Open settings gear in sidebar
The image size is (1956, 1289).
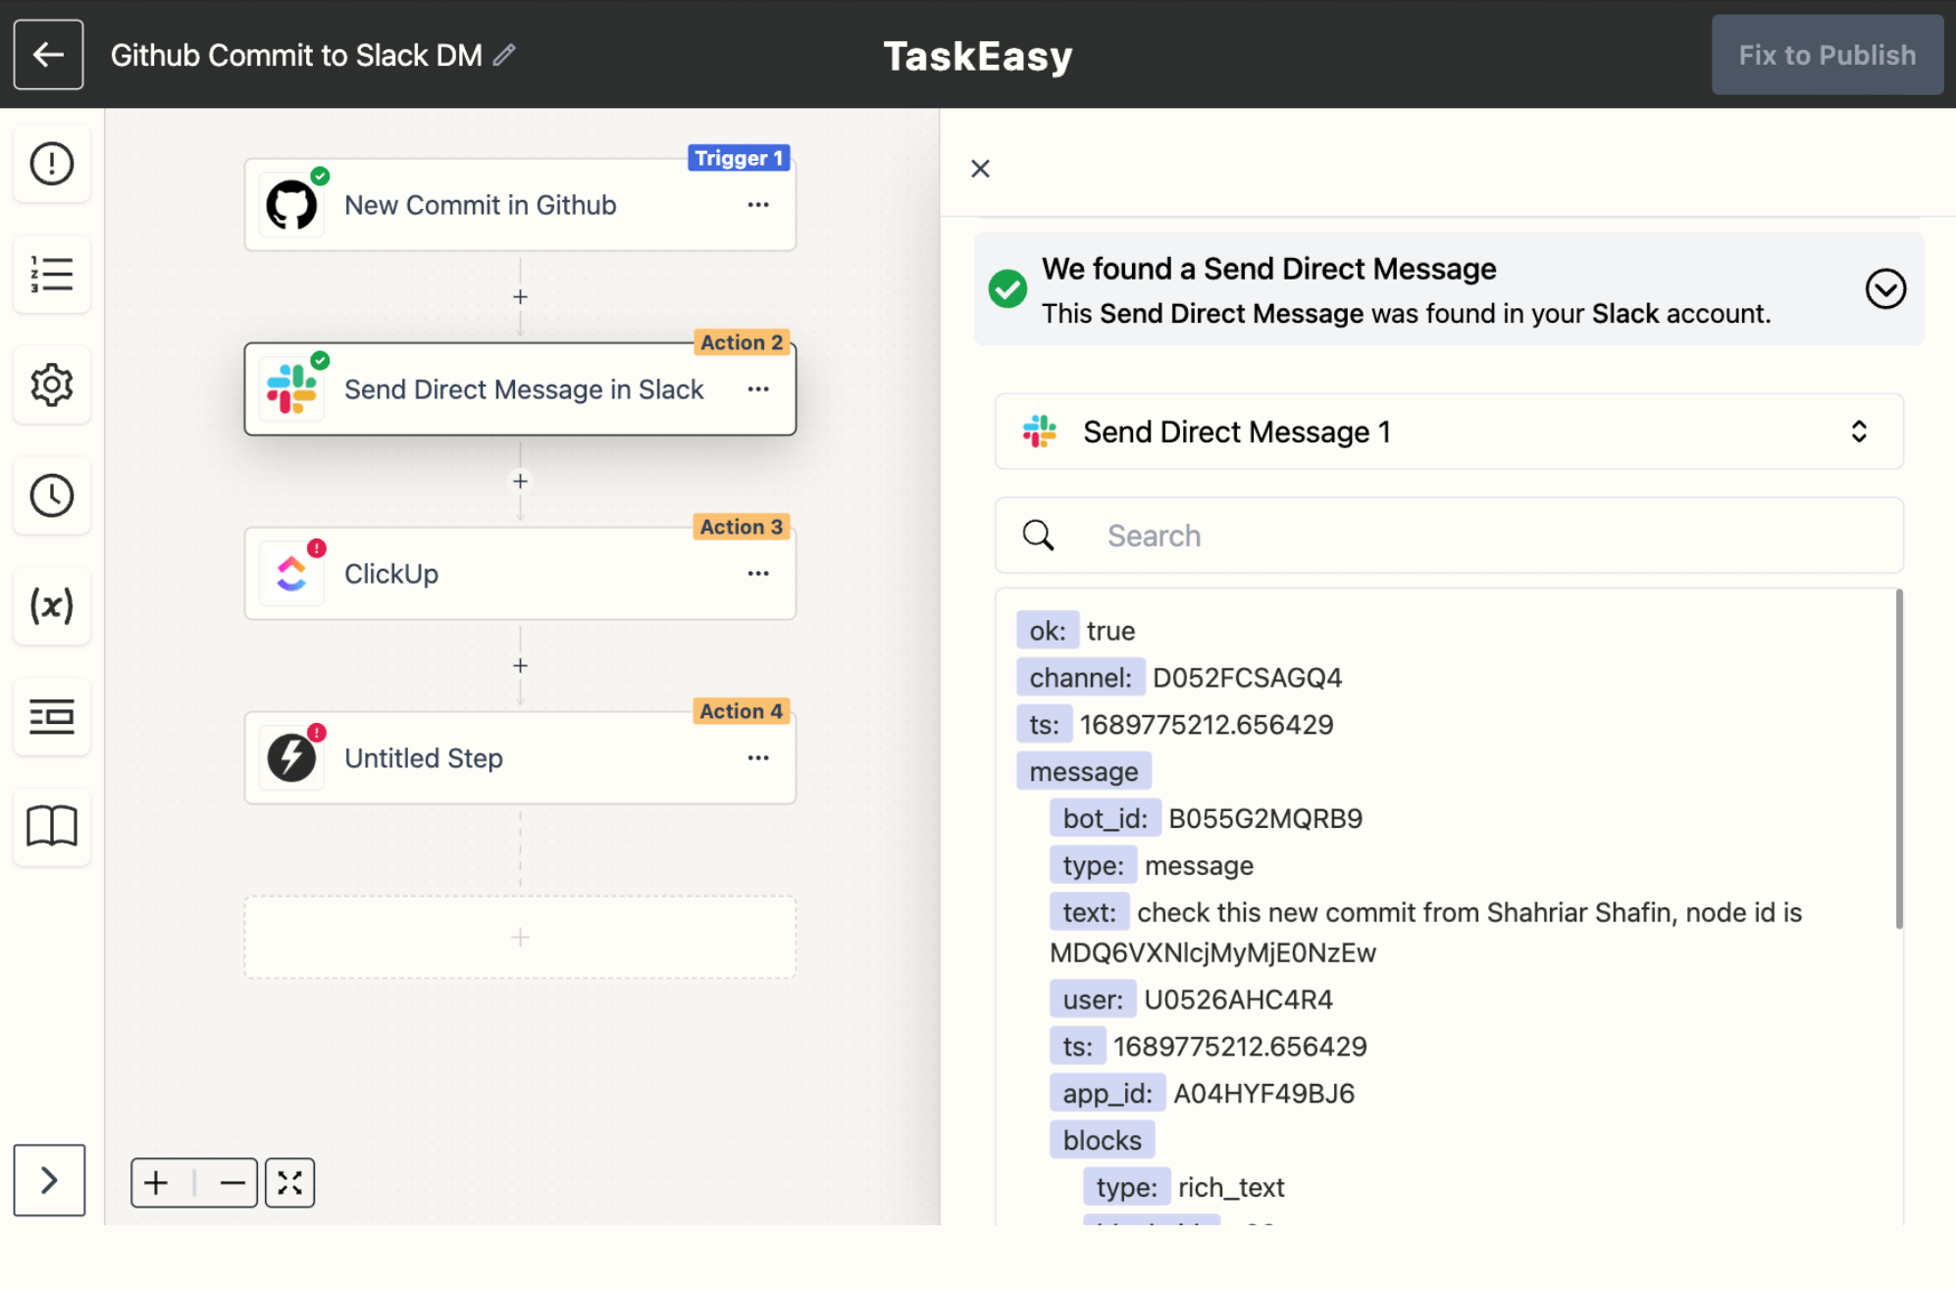coord(52,385)
